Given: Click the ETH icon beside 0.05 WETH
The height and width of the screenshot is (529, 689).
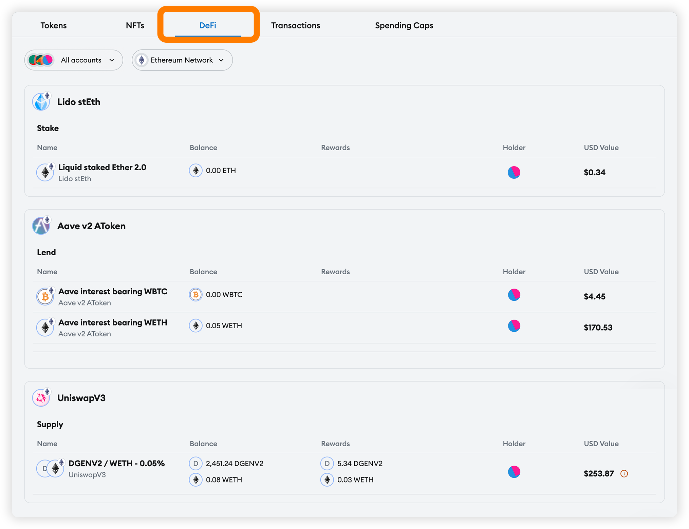Looking at the screenshot, I should (x=195, y=326).
